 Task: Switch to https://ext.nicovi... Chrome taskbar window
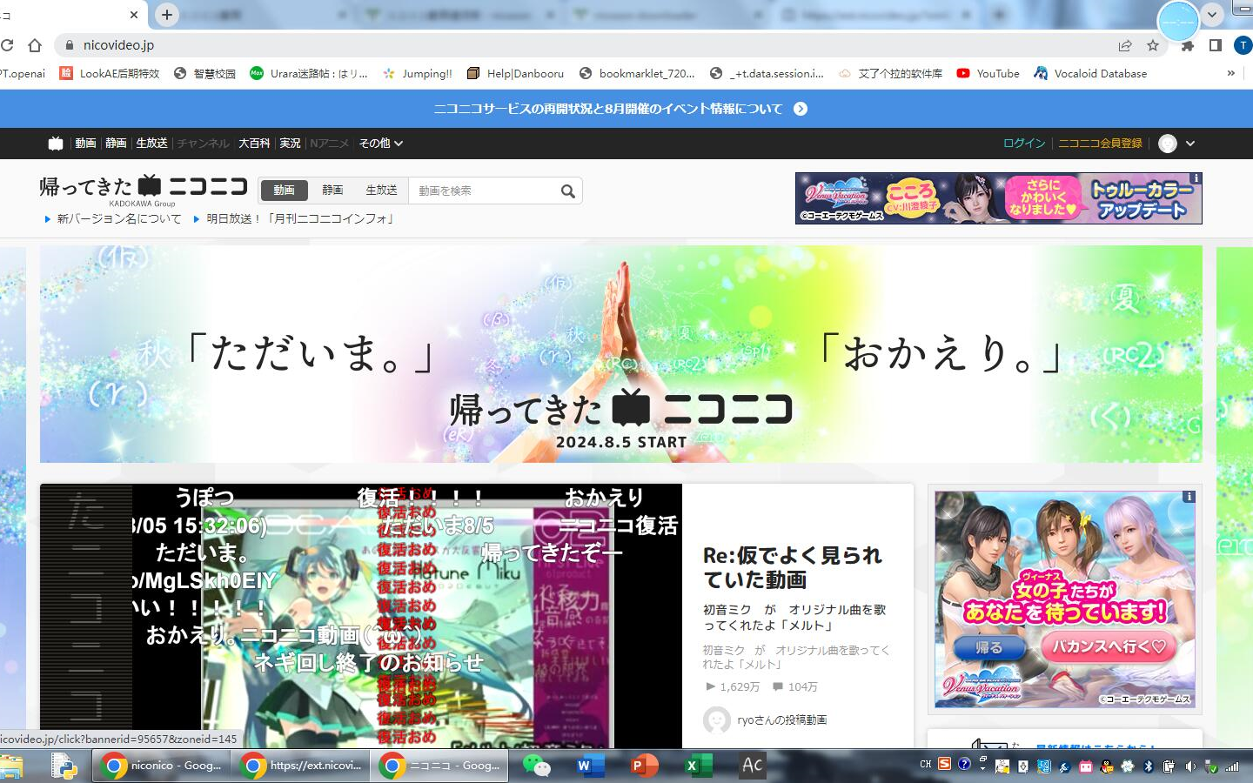(x=302, y=766)
